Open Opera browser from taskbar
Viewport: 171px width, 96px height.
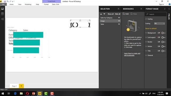coord(27,94)
